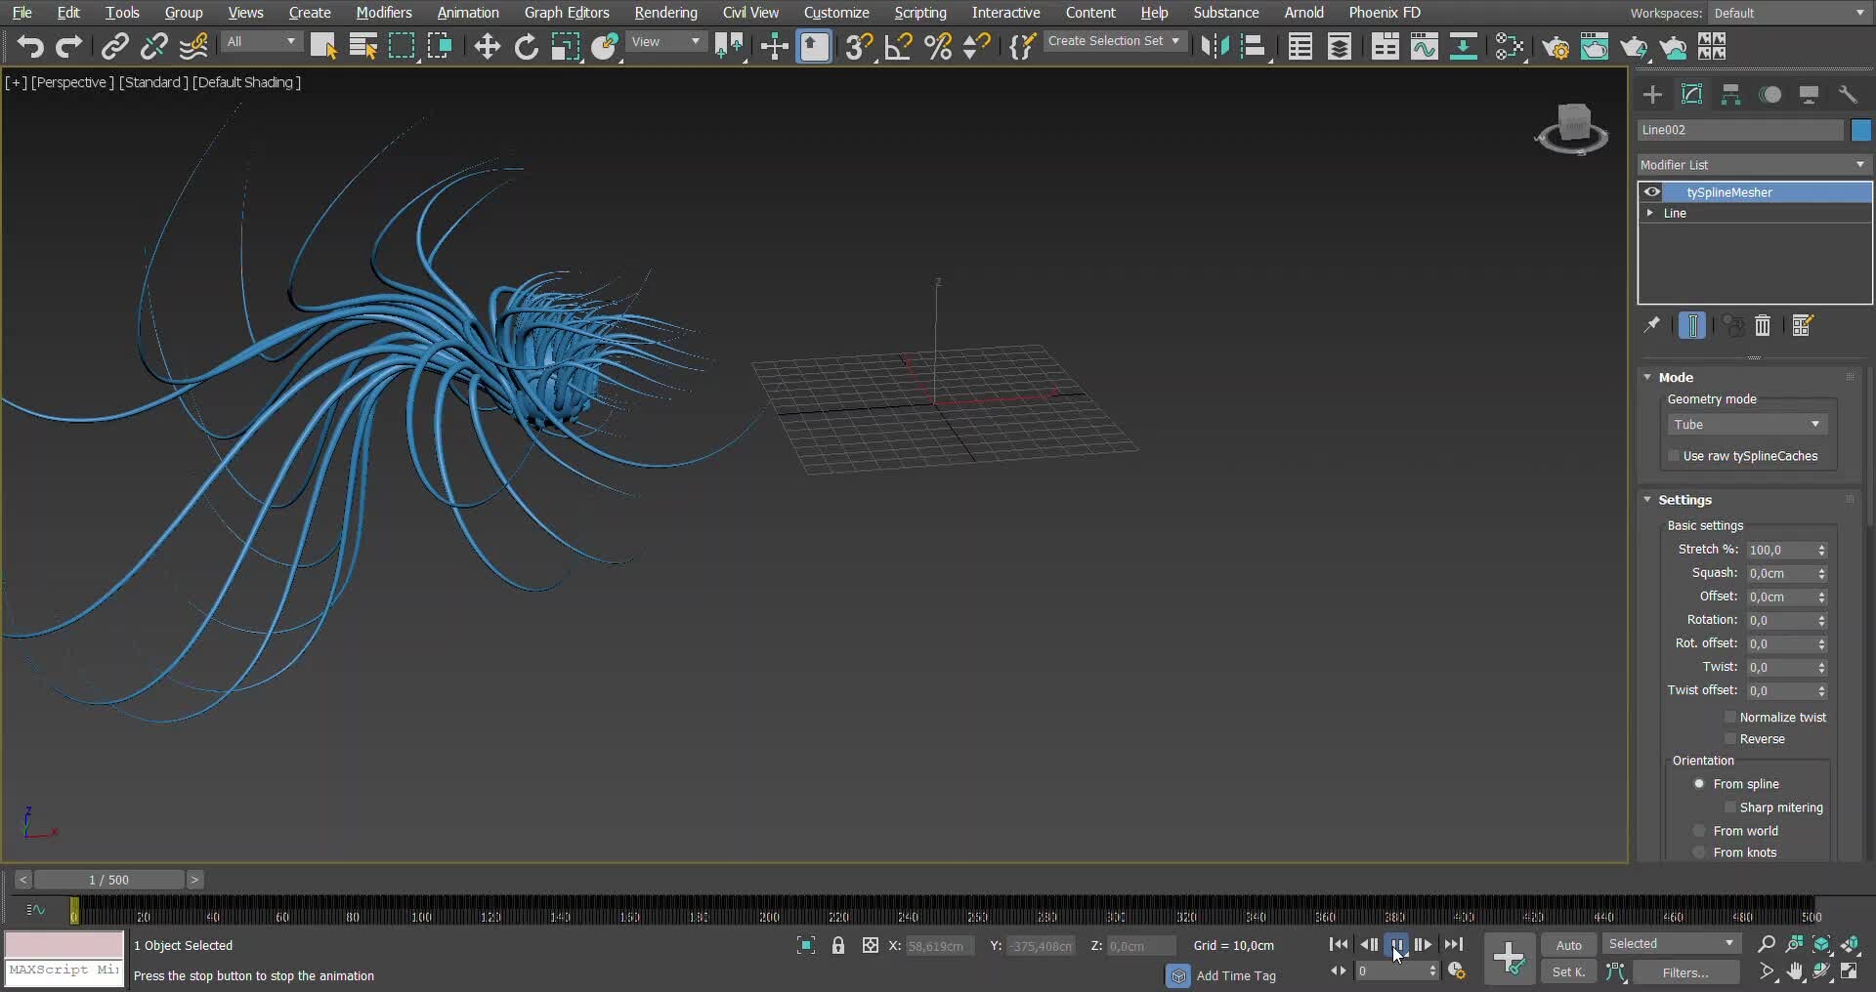Viewport: 1876px width, 992px height.
Task: Expand the Line item in modifier stack
Action: [1650, 213]
